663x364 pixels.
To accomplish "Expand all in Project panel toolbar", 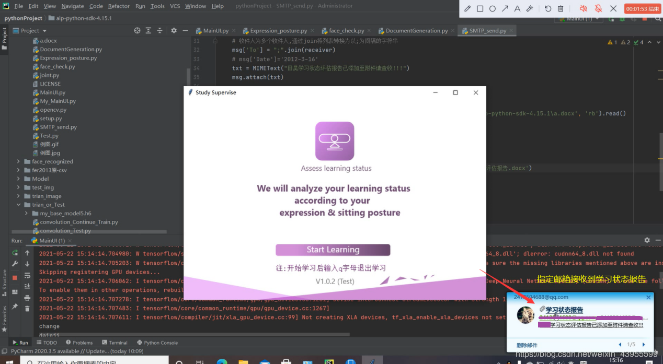I will pos(148,30).
